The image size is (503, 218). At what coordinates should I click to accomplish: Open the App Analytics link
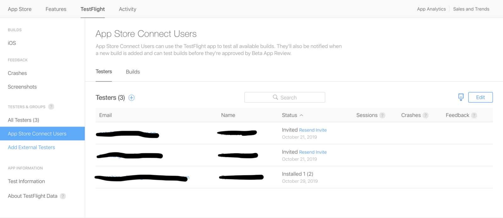pos(431,9)
